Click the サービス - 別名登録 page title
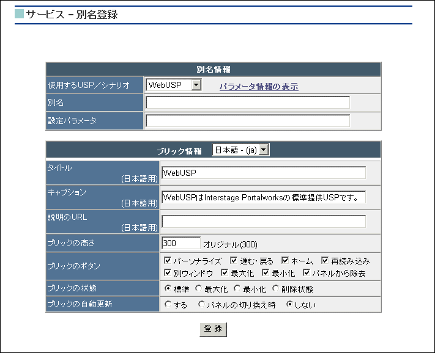Image resolution: width=435 pixels, height=353 pixels. pos(72,15)
